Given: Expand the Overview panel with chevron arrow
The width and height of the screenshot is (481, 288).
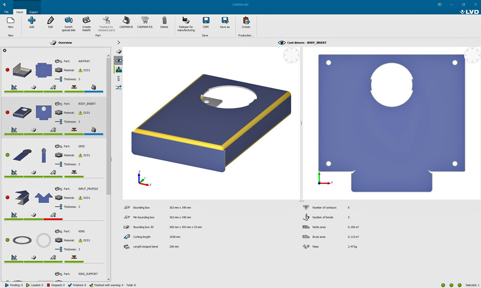Looking at the screenshot, I should (x=119, y=43).
